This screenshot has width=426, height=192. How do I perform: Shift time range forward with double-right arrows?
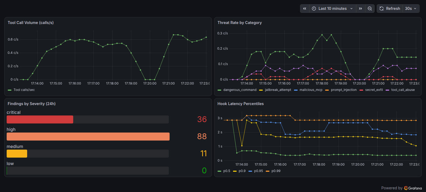click(x=361, y=9)
